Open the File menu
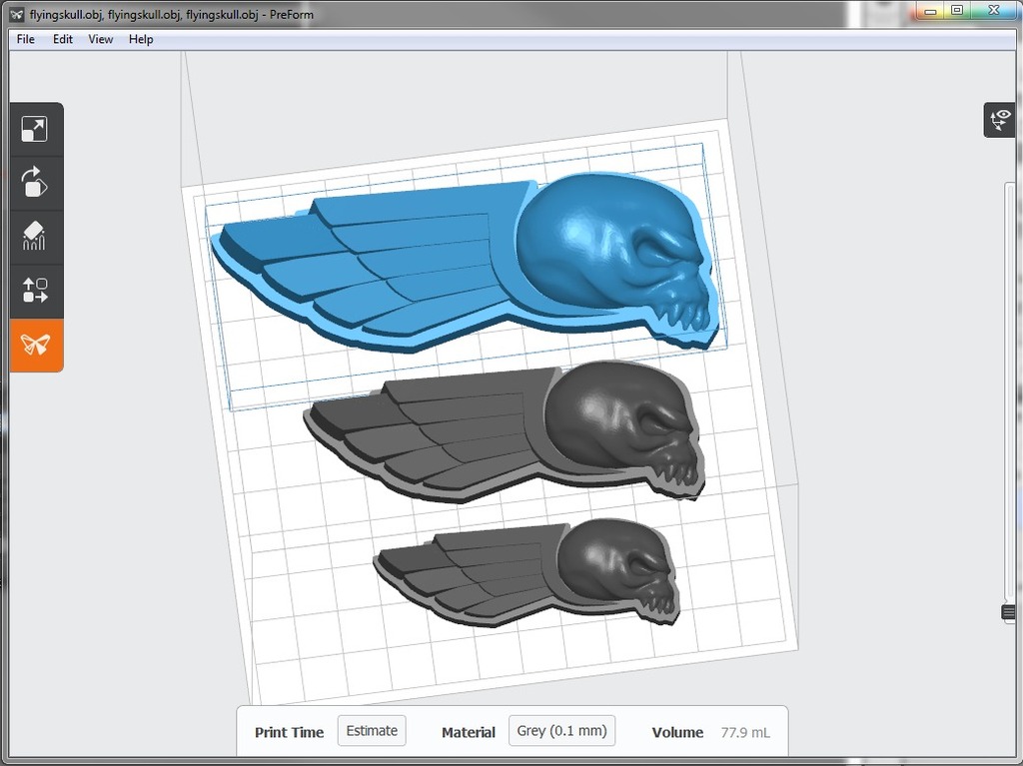 tap(25, 39)
